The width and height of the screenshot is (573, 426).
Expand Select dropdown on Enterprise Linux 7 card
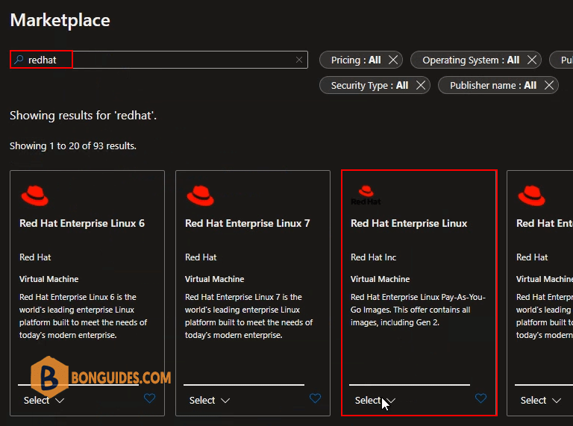tap(210, 401)
